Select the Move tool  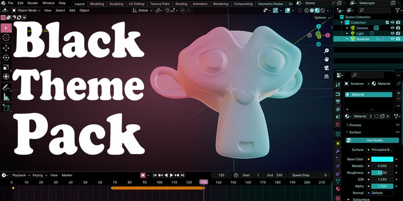(6, 48)
